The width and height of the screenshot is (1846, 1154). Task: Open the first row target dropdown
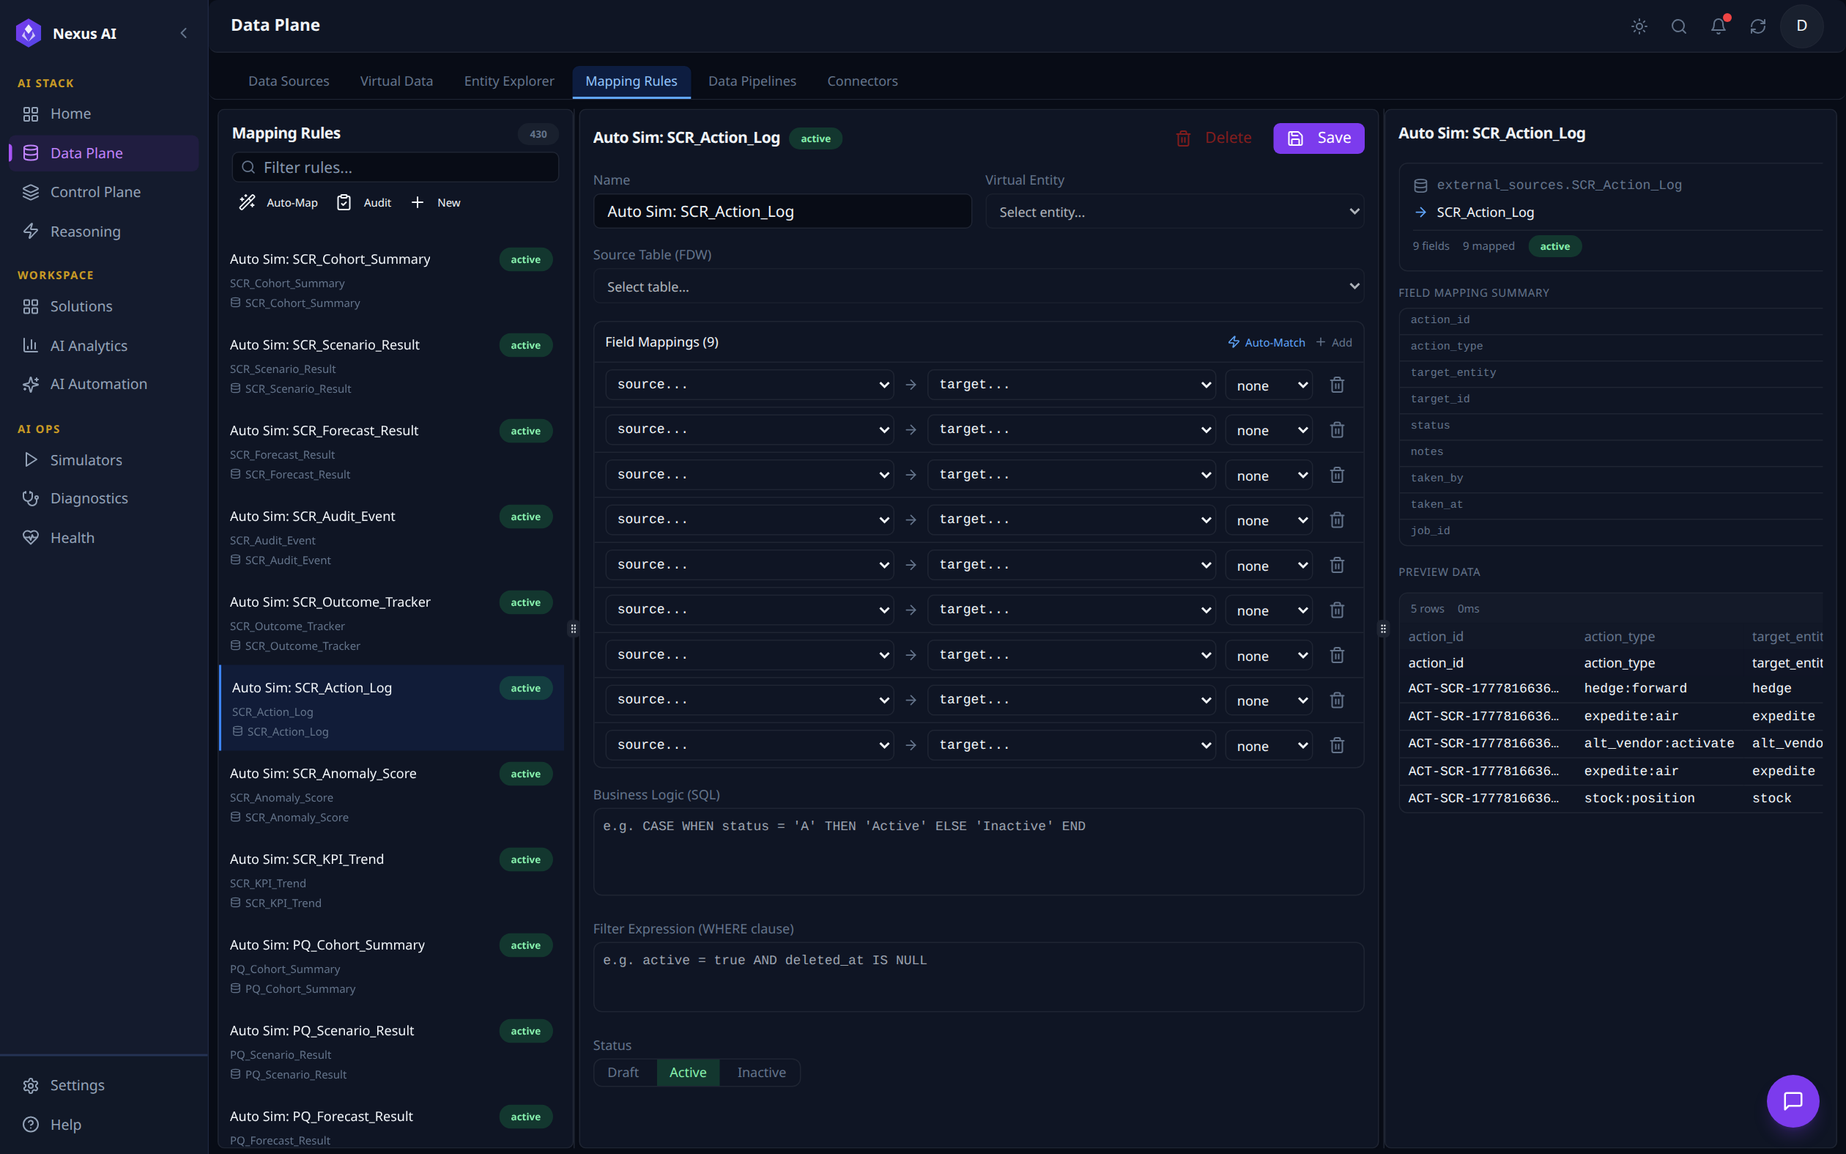(1071, 385)
